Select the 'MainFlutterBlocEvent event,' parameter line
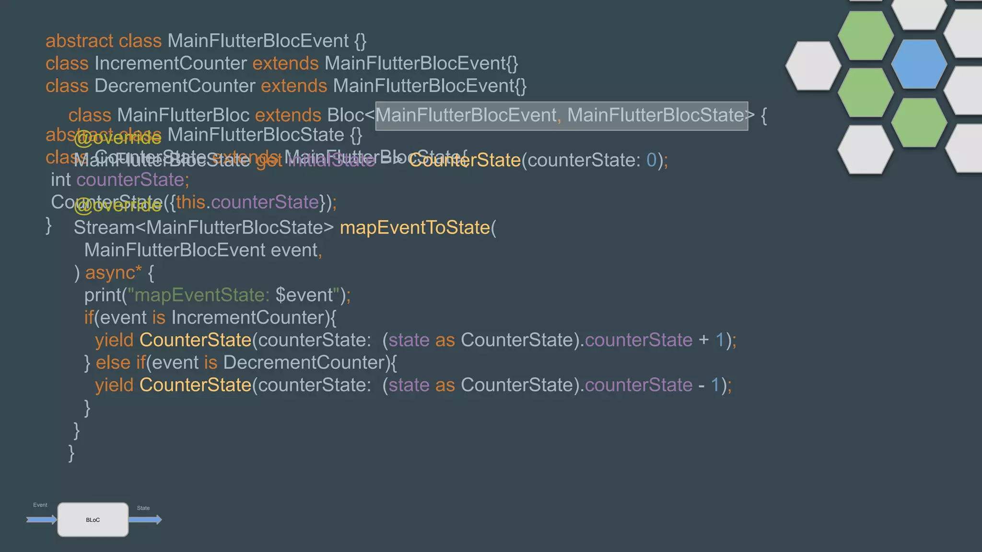The image size is (982, 552). pyautogui.click(x=203, y=251)
